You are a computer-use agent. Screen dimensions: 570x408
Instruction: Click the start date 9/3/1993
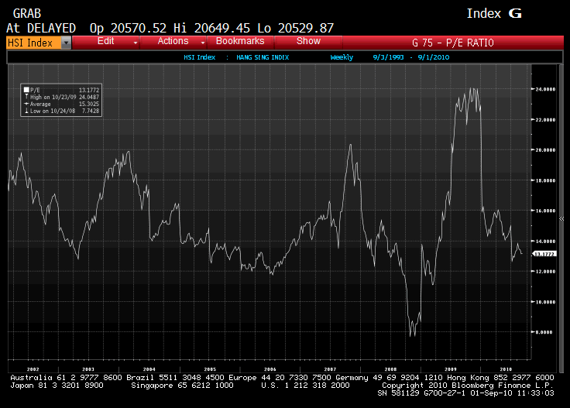pyautogui.click(x=388, y=57)
